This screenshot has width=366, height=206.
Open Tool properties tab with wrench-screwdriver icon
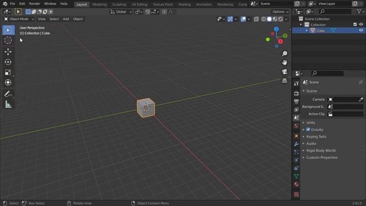pos(296,84)
